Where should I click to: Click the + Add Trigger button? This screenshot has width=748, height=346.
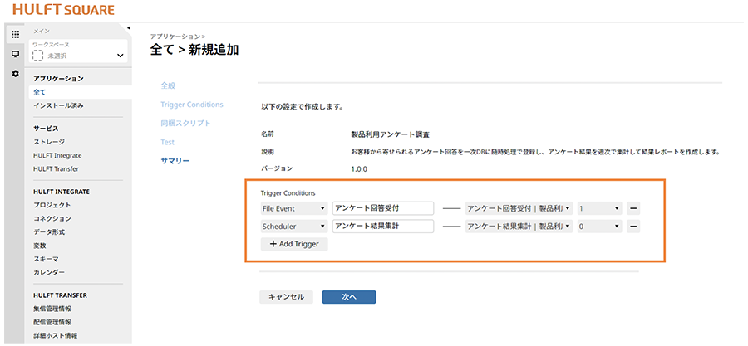click(294, 244)
